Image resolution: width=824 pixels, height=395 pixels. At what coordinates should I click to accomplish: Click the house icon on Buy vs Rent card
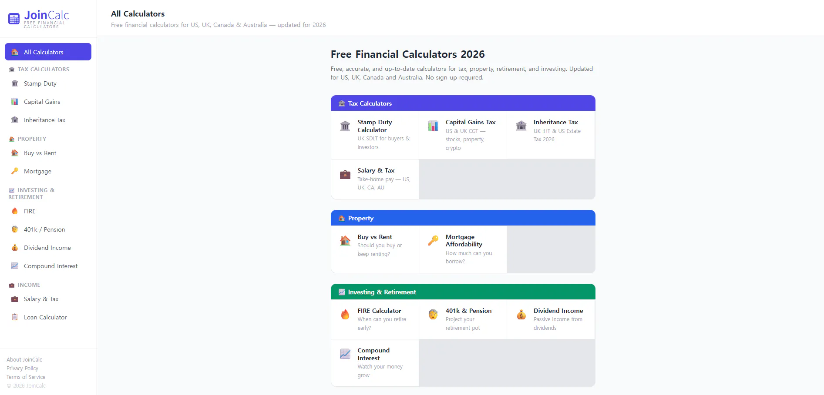point(345,240)
